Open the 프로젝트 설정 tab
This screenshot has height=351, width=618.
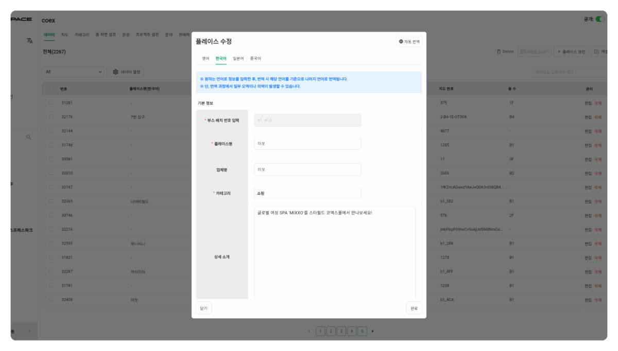[147, 35]
